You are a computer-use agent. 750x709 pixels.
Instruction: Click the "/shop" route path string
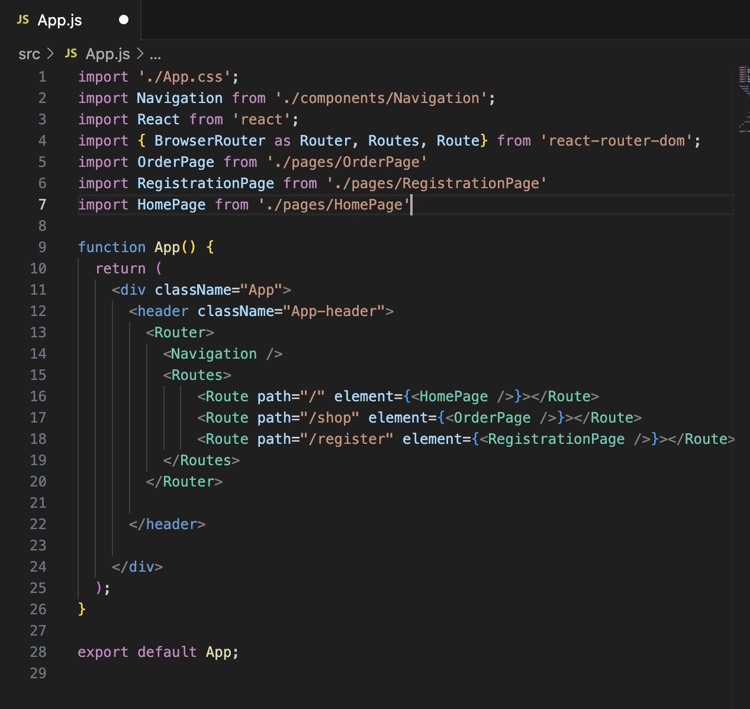tap(328, 417)
